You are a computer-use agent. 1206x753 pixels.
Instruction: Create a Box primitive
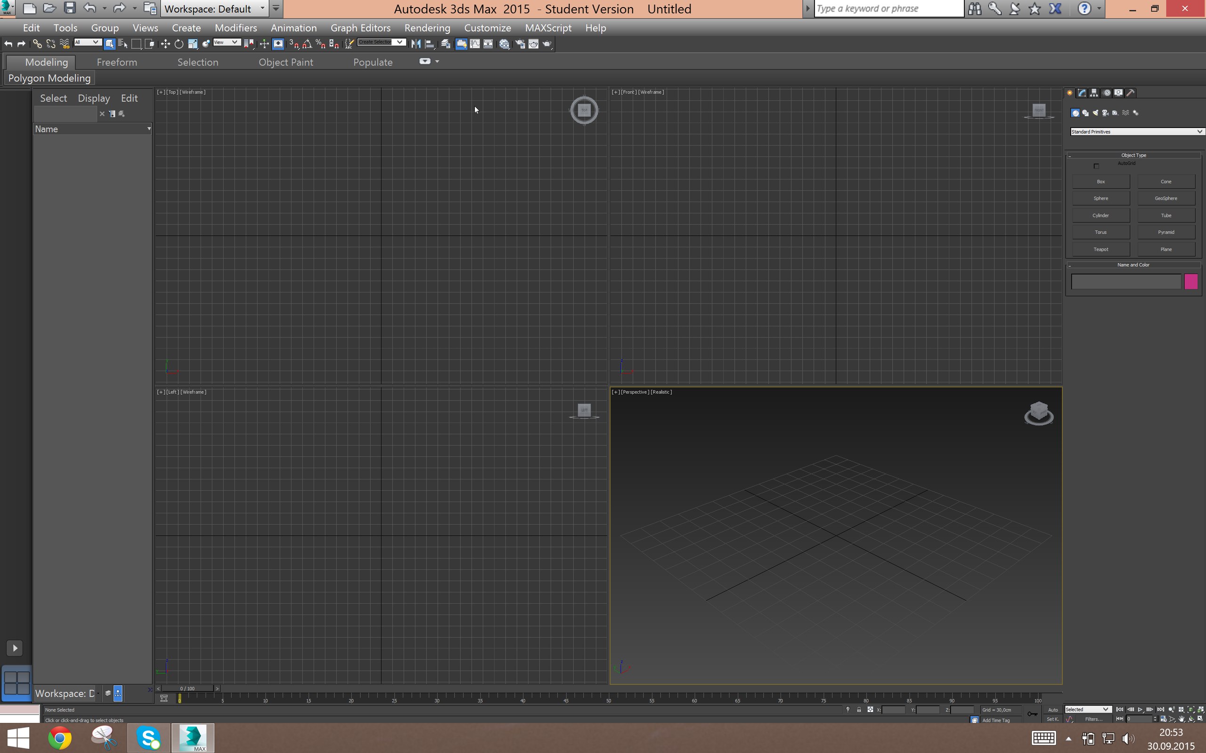(x=1101, y=182)
